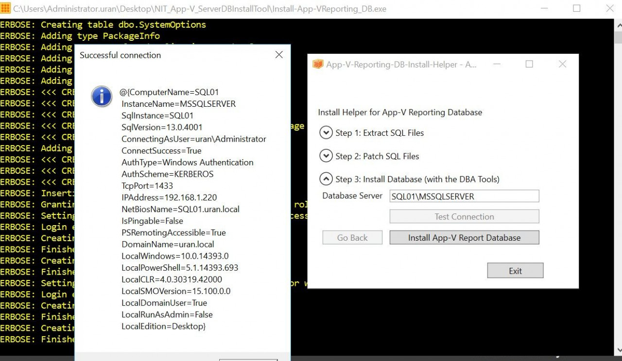This screenshot has height=361, width=622.
Task: Click the 'AuthType=Windows Authentication' line
Action: point(188,162)
